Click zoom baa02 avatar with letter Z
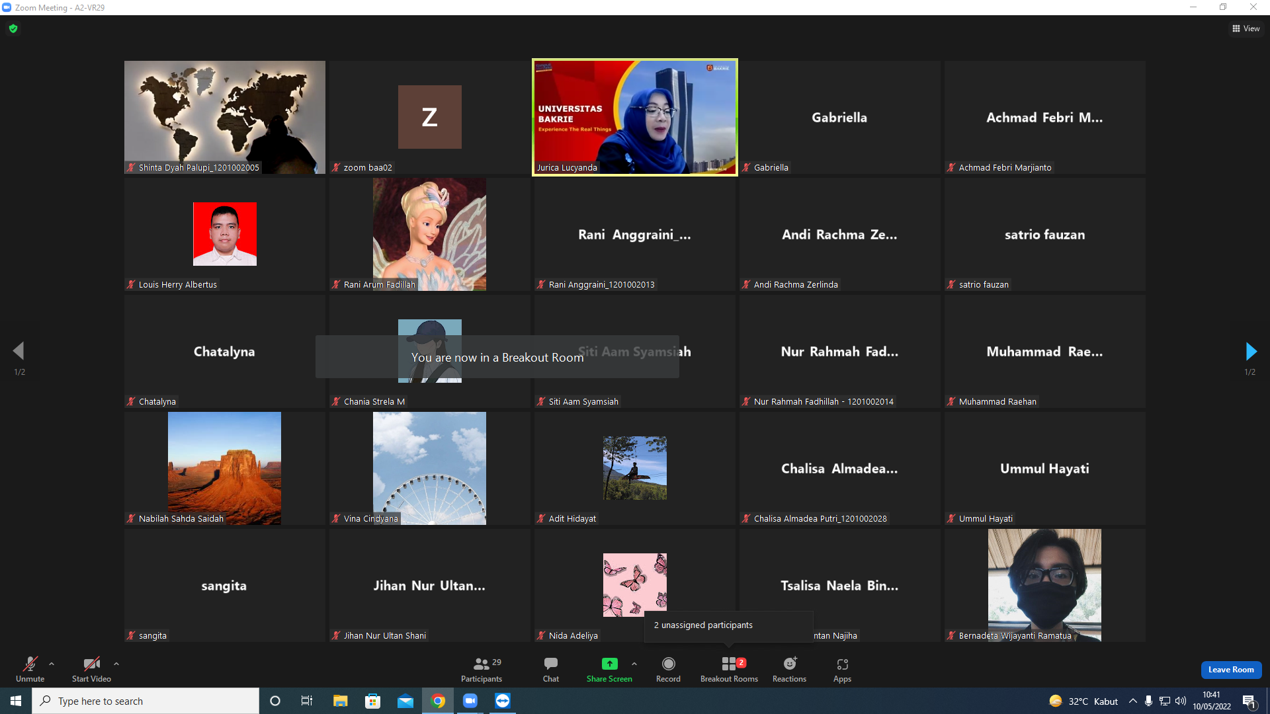Screen dimensions: 1270x714 point(430,117)
